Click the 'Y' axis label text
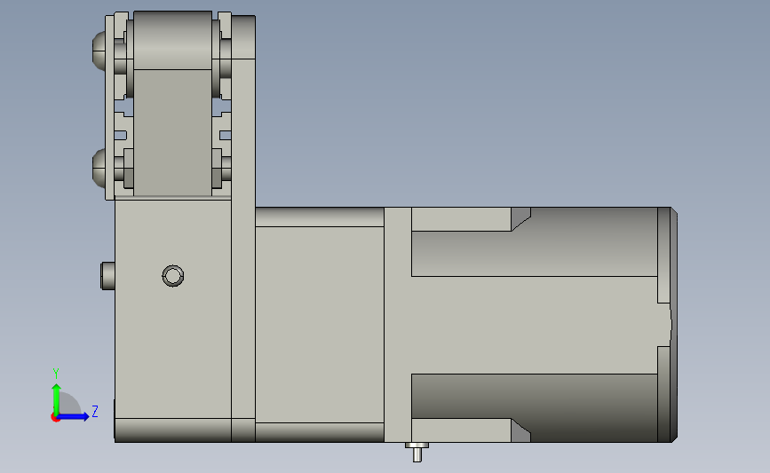Viewport: 770px width, 473px height. coord(55,374)
